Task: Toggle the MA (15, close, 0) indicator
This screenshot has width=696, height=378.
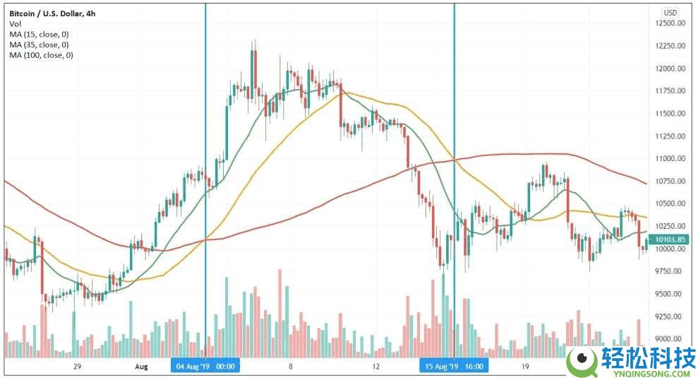Action: pos(39,34)
